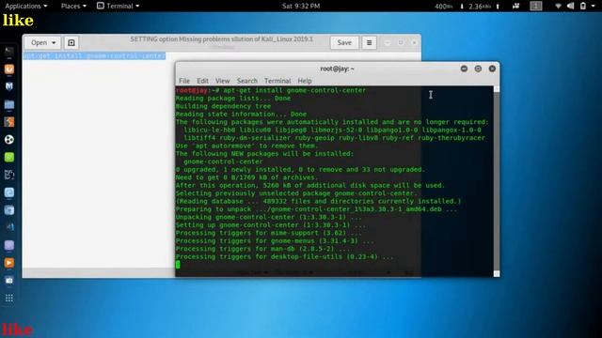Click the terminal's vertical scrollbar

(497, 180)
